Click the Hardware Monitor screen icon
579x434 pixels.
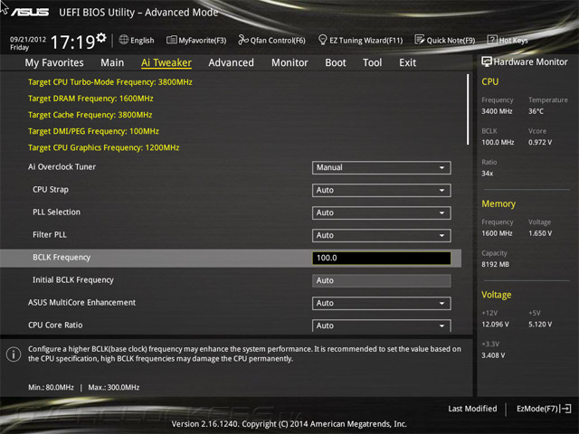tap(487, 61)
